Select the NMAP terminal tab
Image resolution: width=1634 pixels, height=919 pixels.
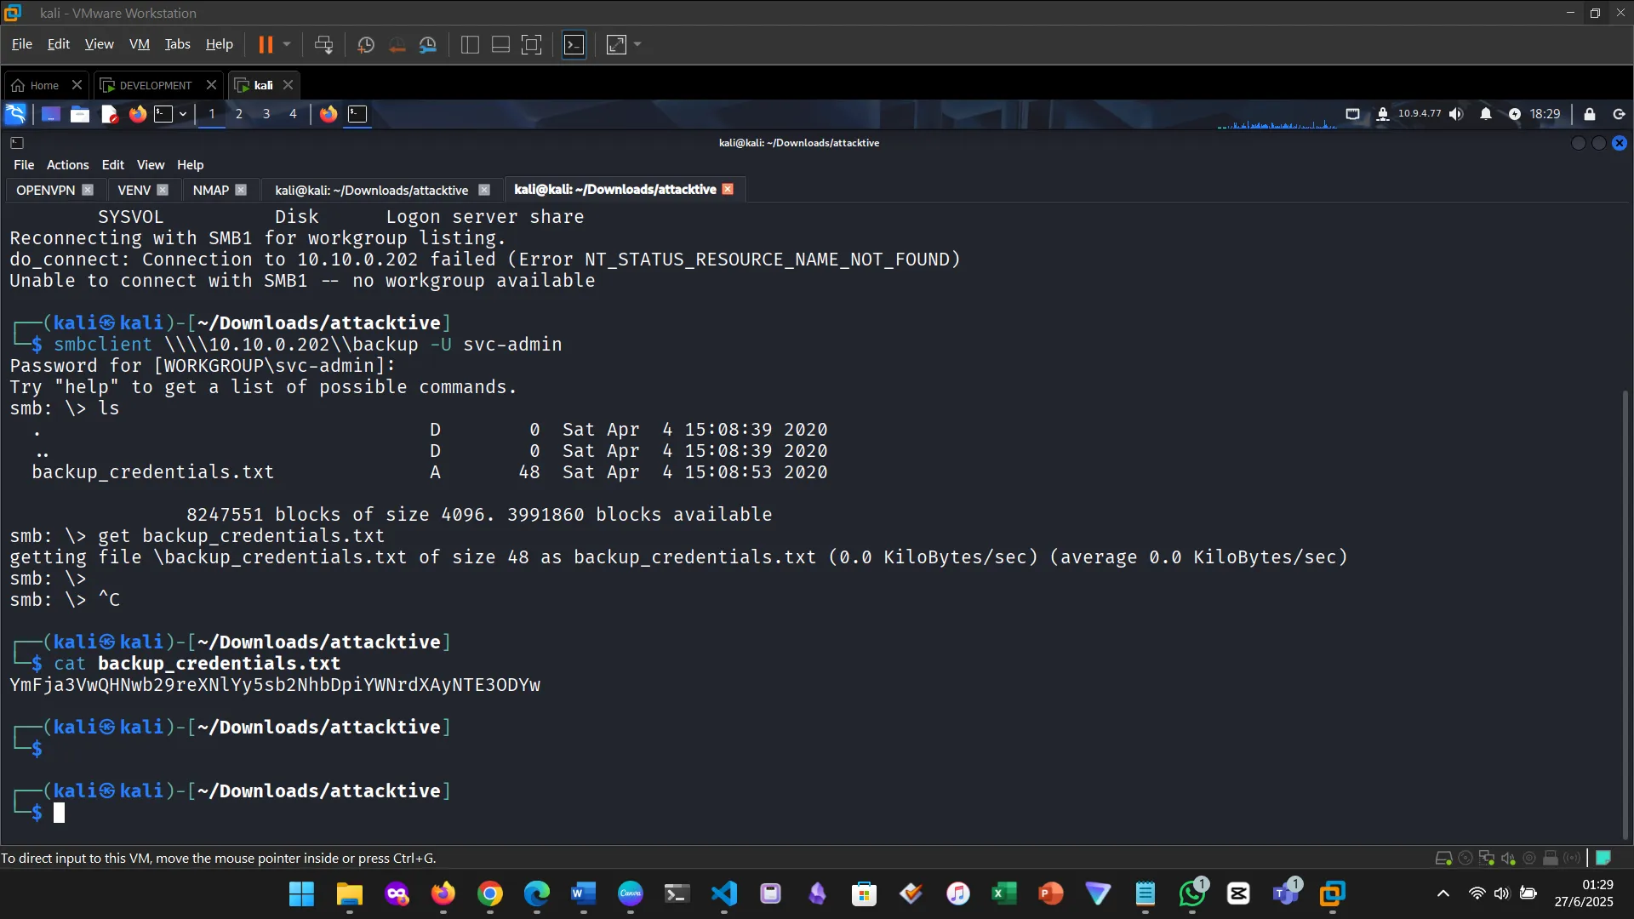tap(209, 190)
